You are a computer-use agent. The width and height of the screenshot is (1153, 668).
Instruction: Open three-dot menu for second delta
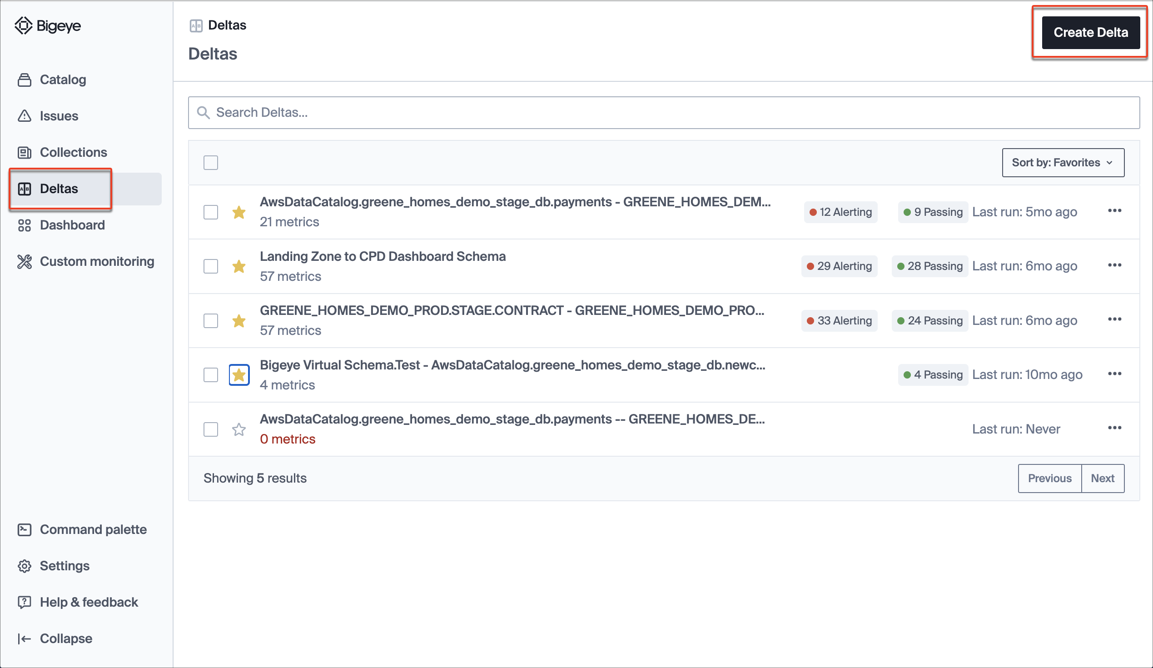1115,265
